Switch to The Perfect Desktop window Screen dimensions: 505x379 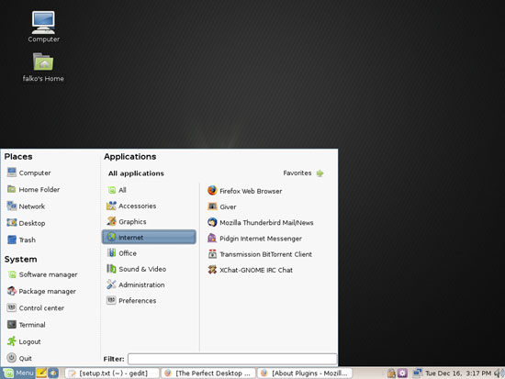click(208, 373)
